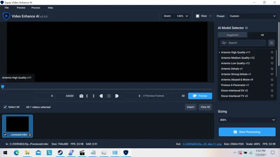Expand the View options arrow
The height and width of the screenshot is (157, 280).
click(210, 16)
